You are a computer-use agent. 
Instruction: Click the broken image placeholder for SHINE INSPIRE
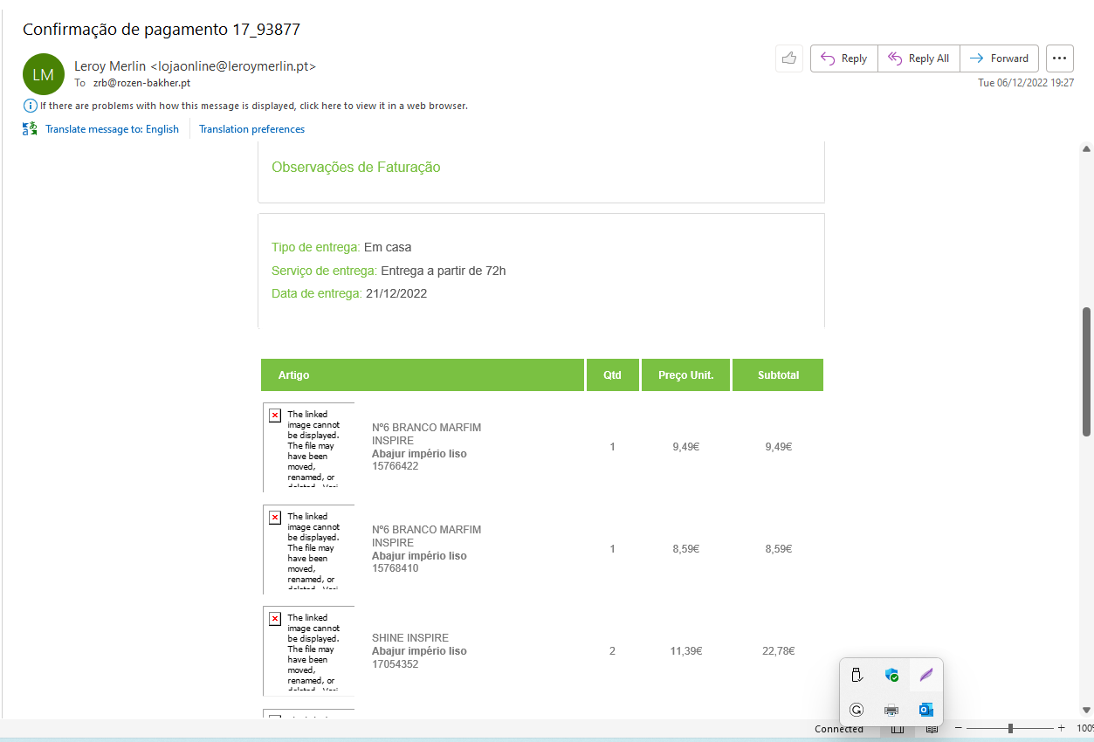tap(309, 651)
